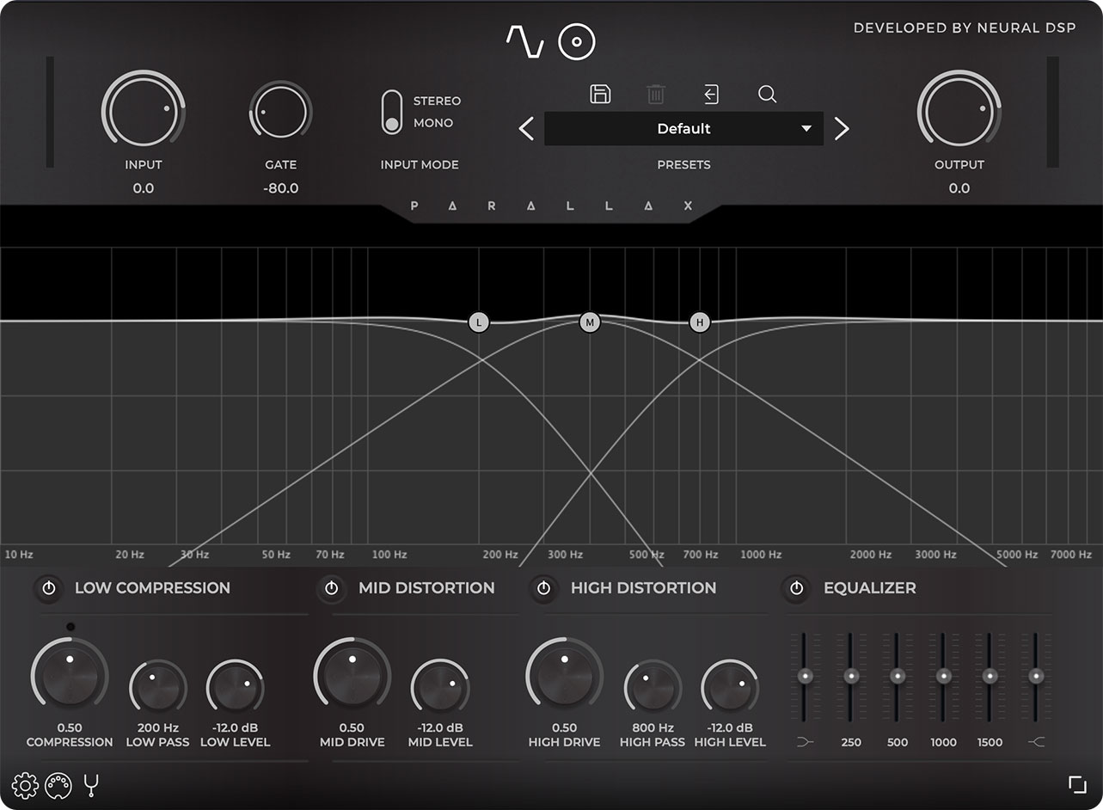Viewport: 1103px width, 810px height.
Task: Click the High Level knob
Action: 730,689
